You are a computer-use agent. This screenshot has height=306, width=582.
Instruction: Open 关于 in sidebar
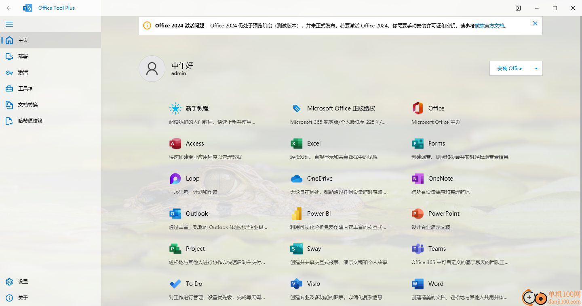(51, 298)
